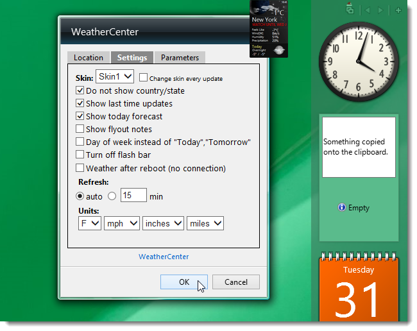
Task: Go to previous sidebar gadget page arrow
Action: (x=368, y=10)
